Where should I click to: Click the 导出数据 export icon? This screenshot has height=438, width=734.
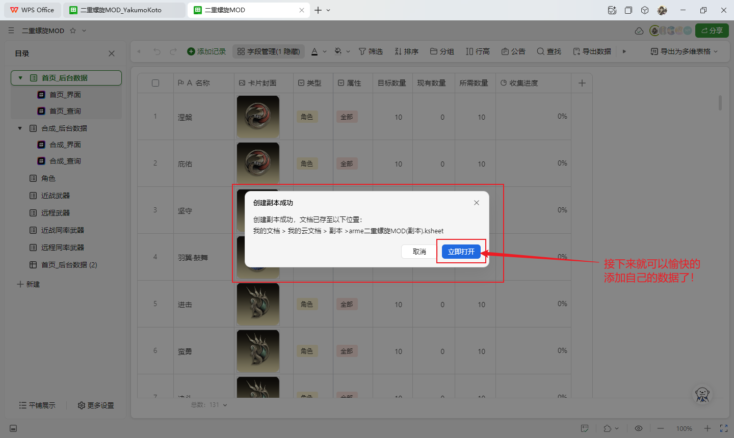[x=576, y=51]
